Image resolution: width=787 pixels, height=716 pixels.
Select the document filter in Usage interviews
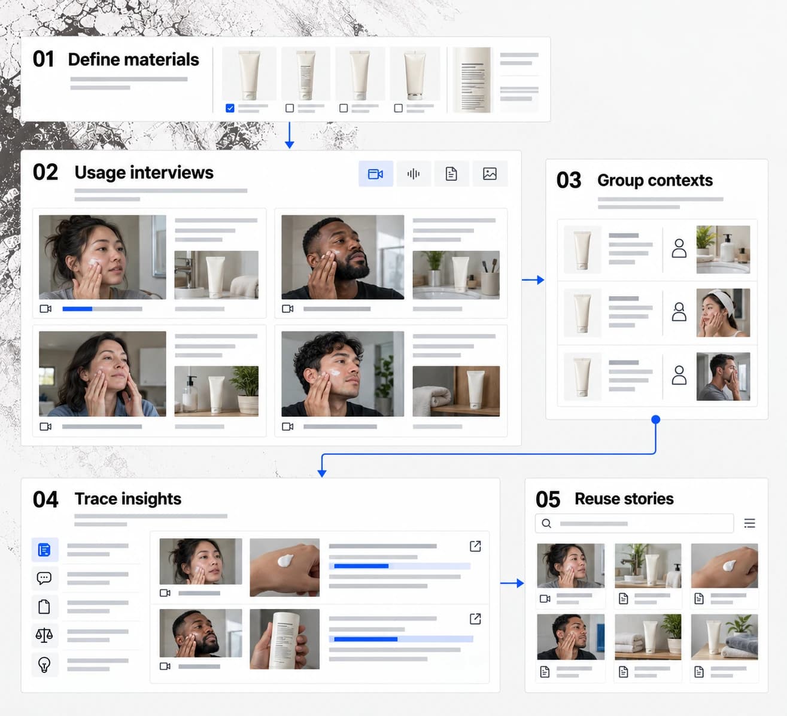click(451, 173)
